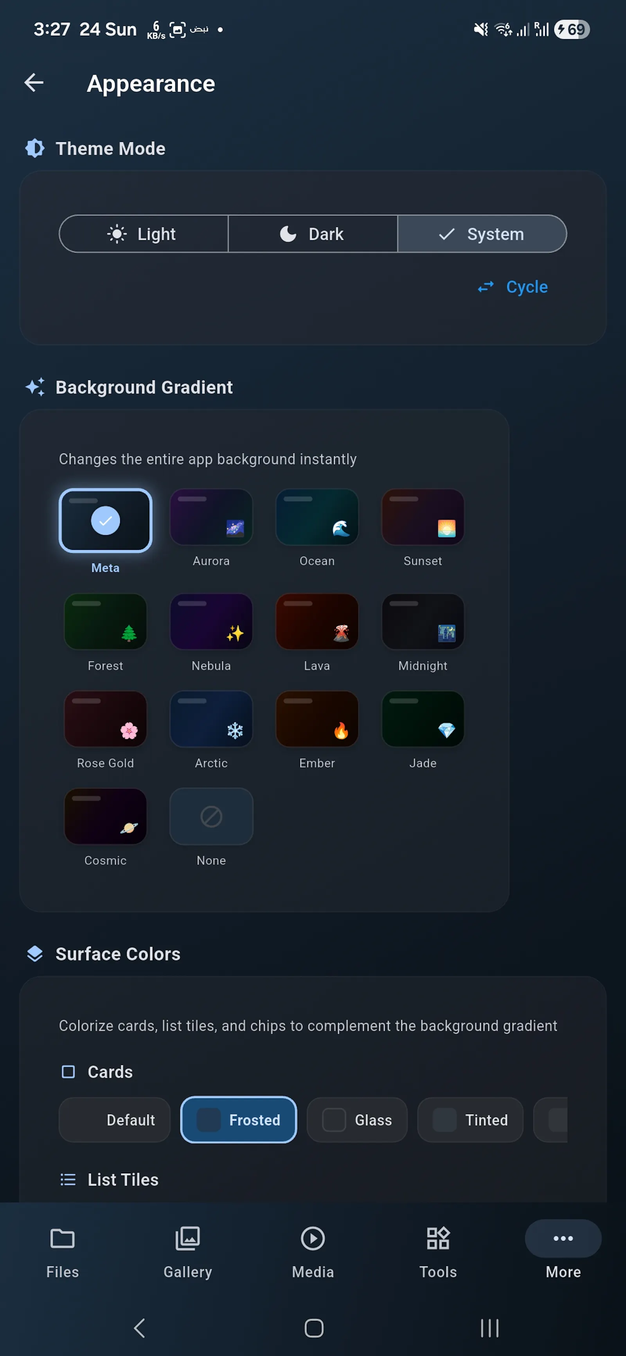Tap the Android back navigation button

click(x=139, y=1328)
